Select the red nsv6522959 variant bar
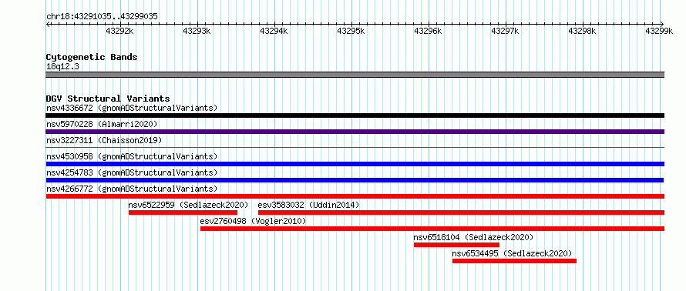 (x=183, y=212)
